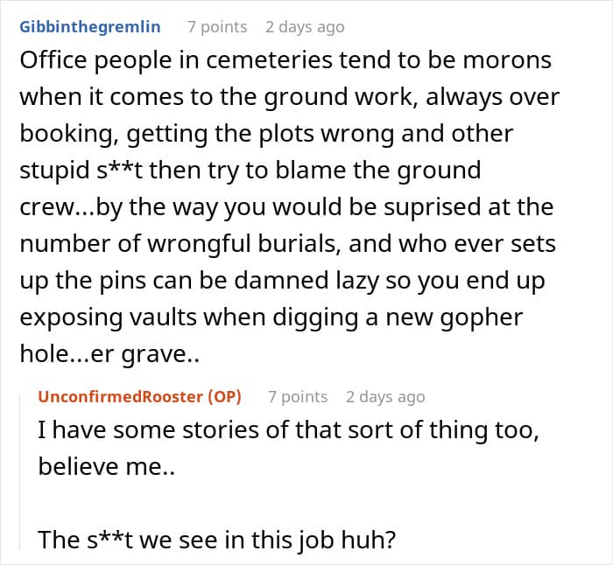
Task: Click the 7 points score on UnconfirmedRooster's reply
Action: tap(298, 397)
